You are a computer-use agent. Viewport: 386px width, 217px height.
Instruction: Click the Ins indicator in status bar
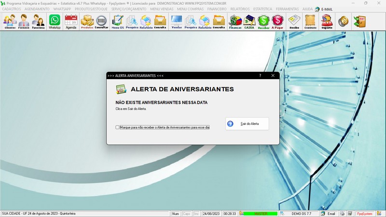pos(196,214)
